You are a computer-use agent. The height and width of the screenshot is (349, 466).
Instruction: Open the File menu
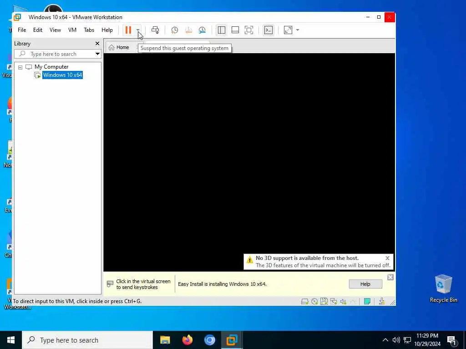coord(22,30)
